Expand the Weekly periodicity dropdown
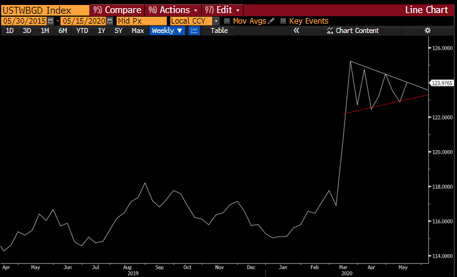Screen dimensions: 457x277 click(x=167, y=31)
